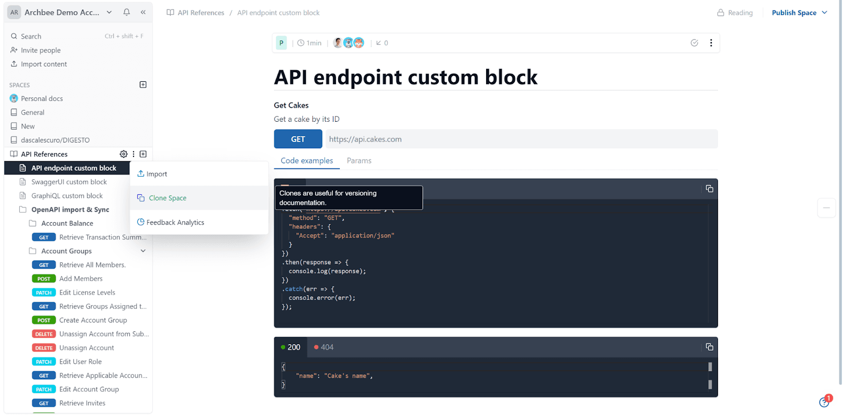Choose Clone Space from the menu
The image size is (851, 417).
168,198
